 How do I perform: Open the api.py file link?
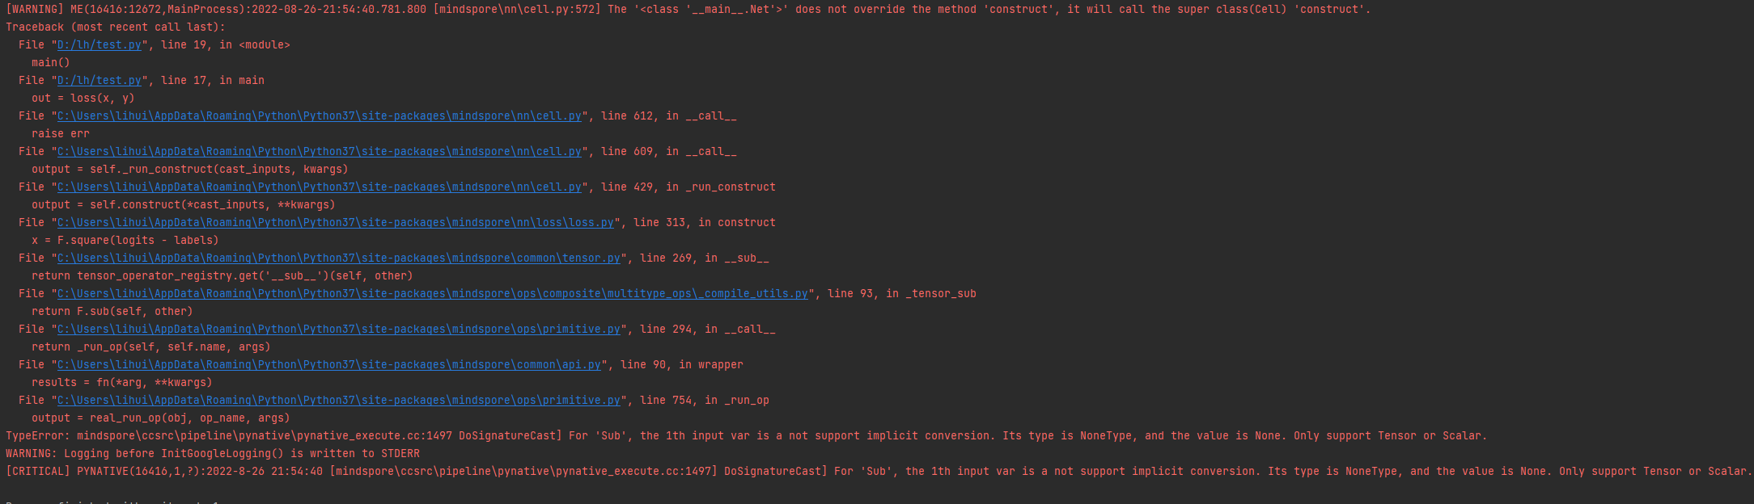click(328, 365)
